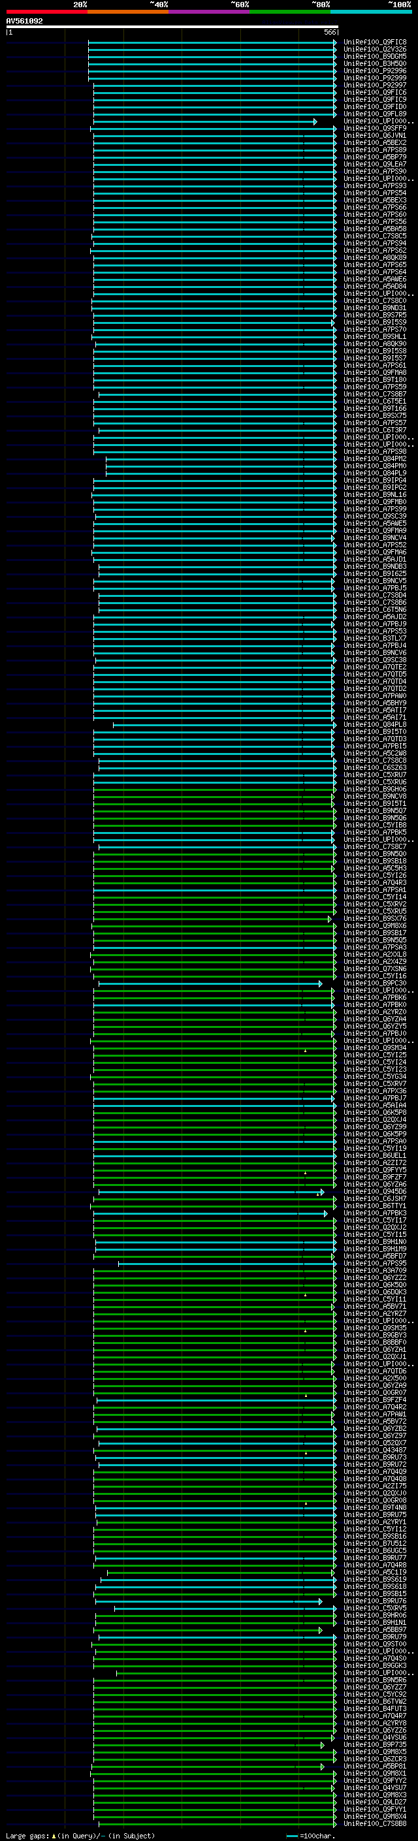Select the label UniRef100_B9GH06

click(x=374, y=789)
